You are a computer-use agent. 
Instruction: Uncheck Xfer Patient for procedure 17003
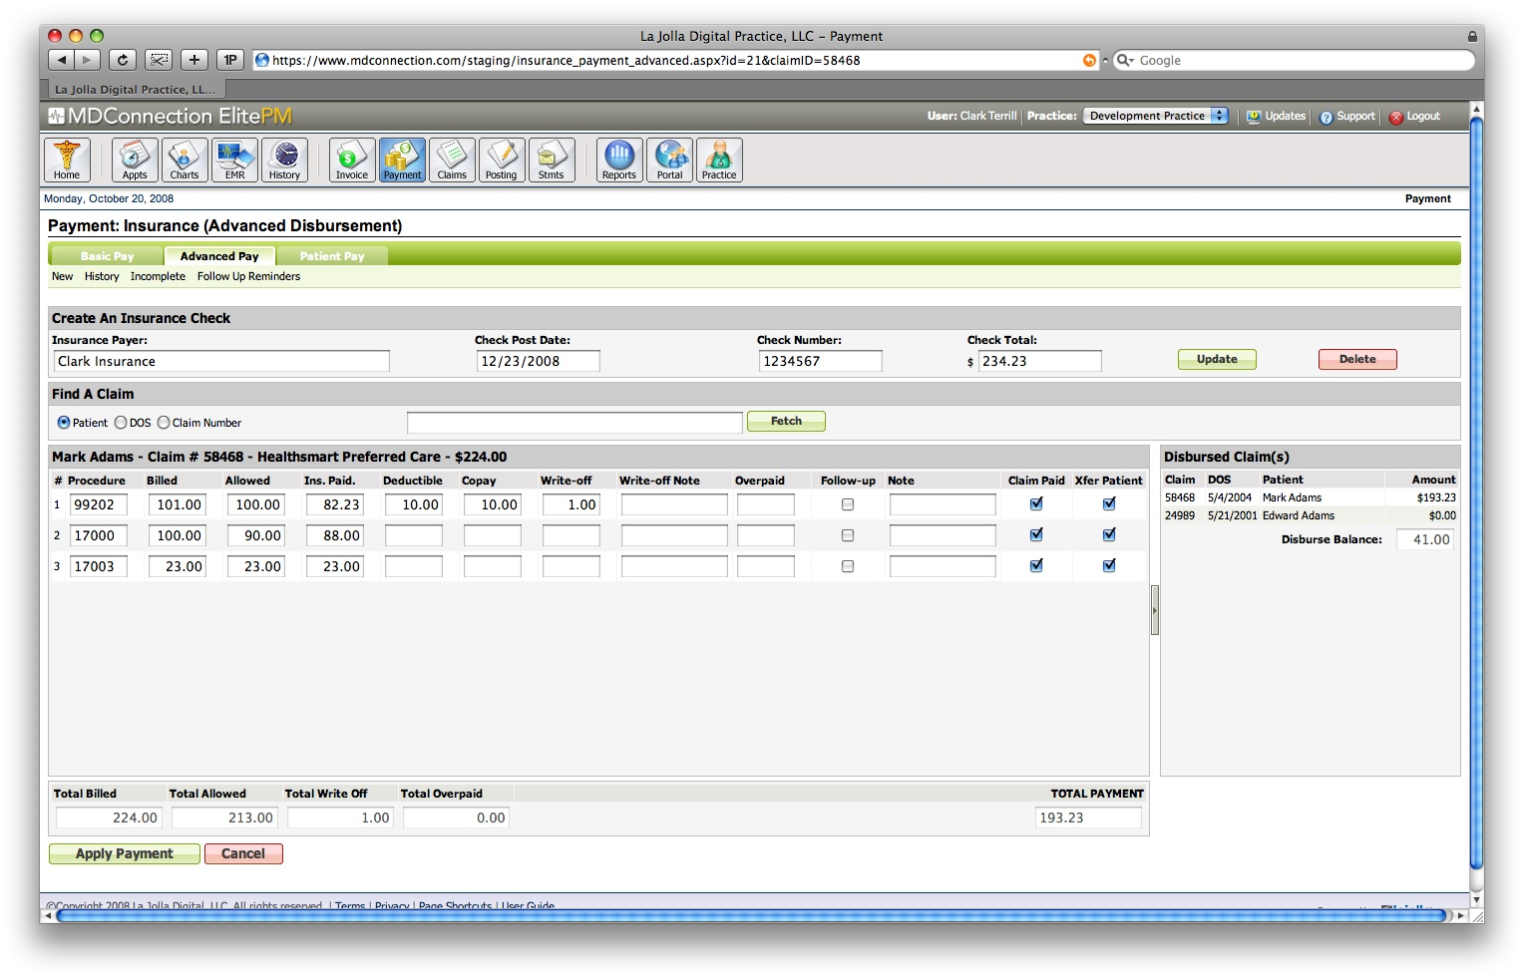click(x=1109, y=565)
